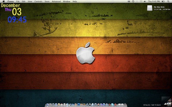
Task: Expand the View menu
Action: [30, 1]
